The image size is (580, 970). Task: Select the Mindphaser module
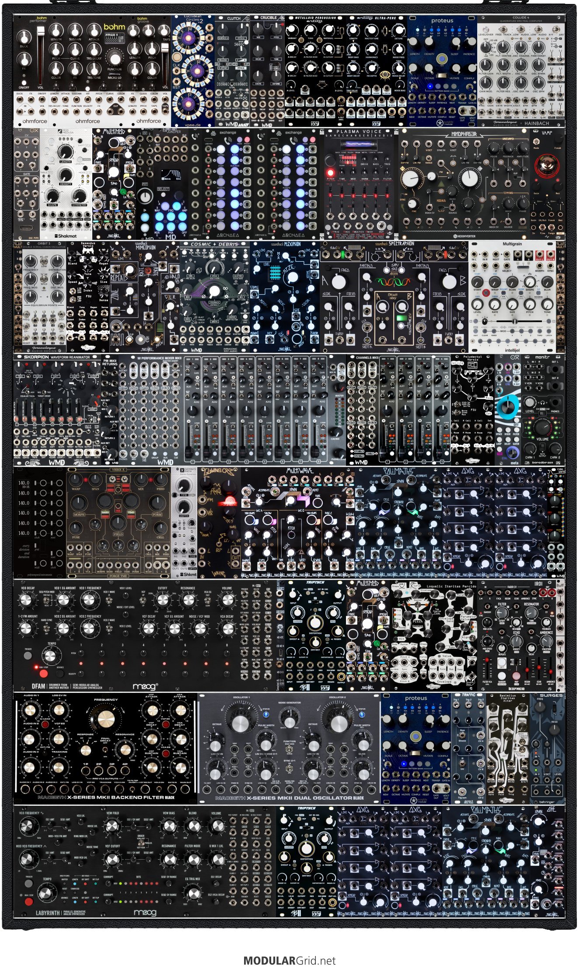pos(465,183)
